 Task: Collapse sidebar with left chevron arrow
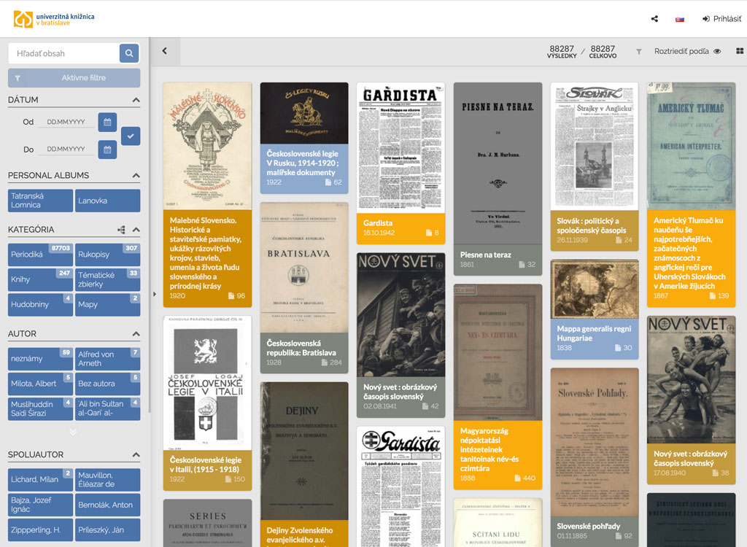point(165,51)
